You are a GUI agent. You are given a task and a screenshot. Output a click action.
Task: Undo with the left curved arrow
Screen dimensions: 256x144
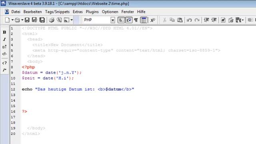pos(189,20)
